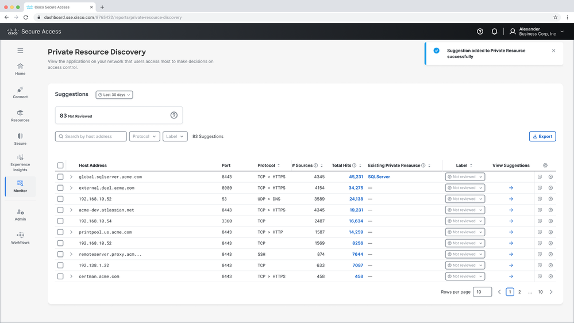Expand the global.sqlserver.acme.com row
This screenshot has height=323, width=574.
71,177
